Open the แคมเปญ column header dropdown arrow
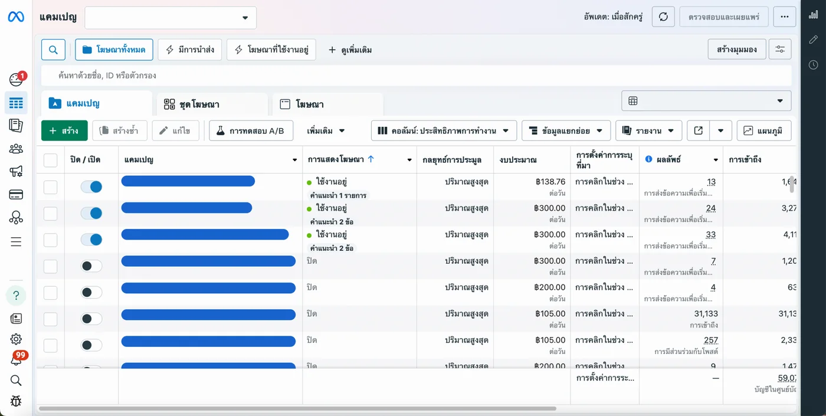 pyautogui.click(x=295, y=160)
